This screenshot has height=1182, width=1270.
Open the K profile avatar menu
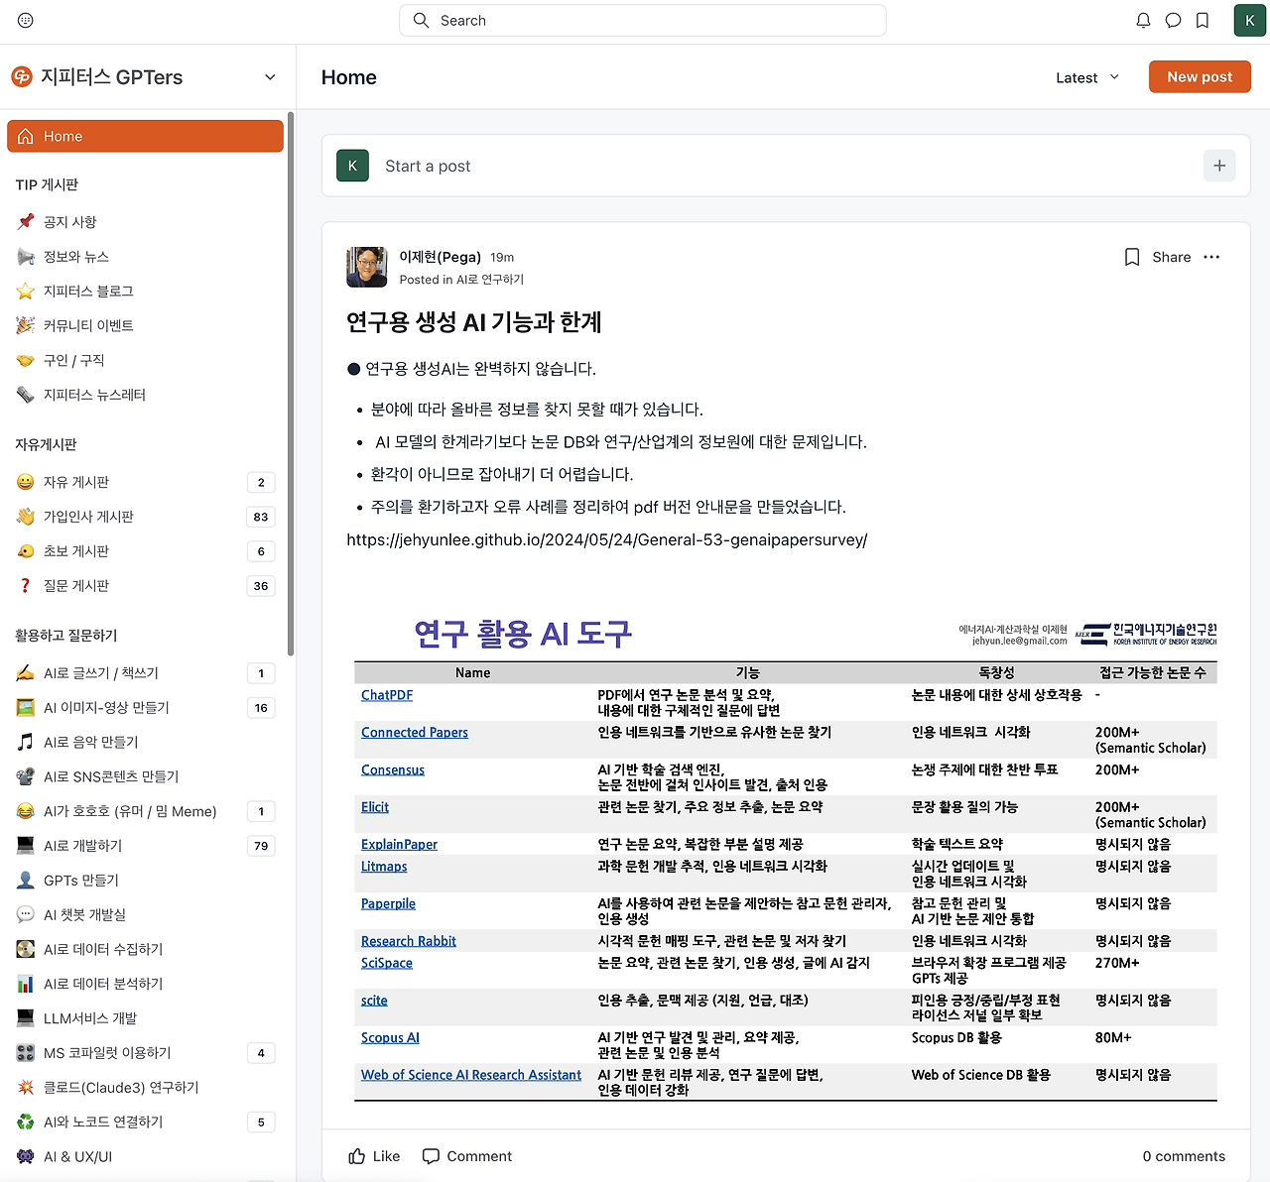[1250, 21]
